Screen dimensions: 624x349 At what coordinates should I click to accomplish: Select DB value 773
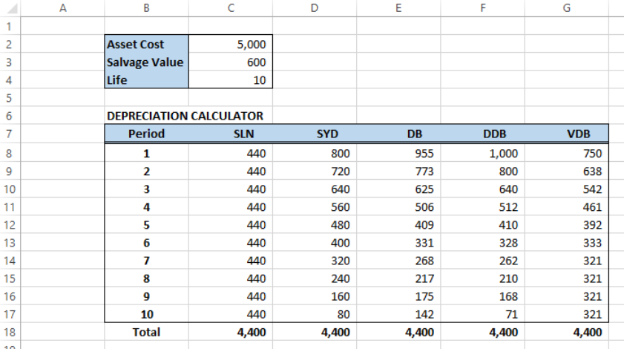(398, 172)
